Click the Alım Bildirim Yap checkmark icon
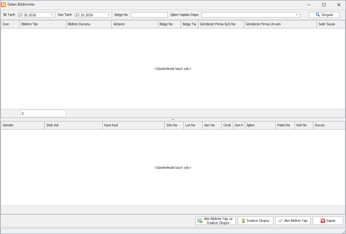The height and width of the screenshot is (234, 346). point(280,221)
